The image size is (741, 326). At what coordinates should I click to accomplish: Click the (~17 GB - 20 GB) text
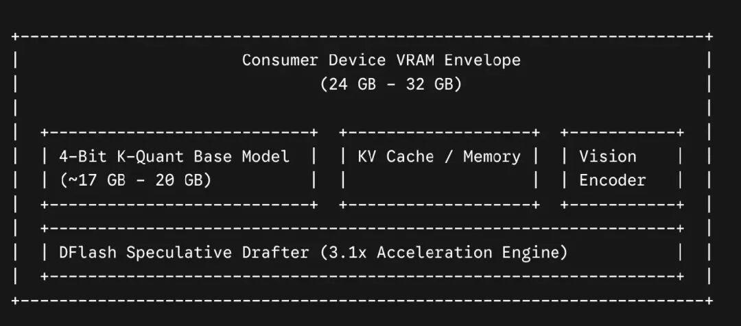pyautogui.click(x=135, y=180)
